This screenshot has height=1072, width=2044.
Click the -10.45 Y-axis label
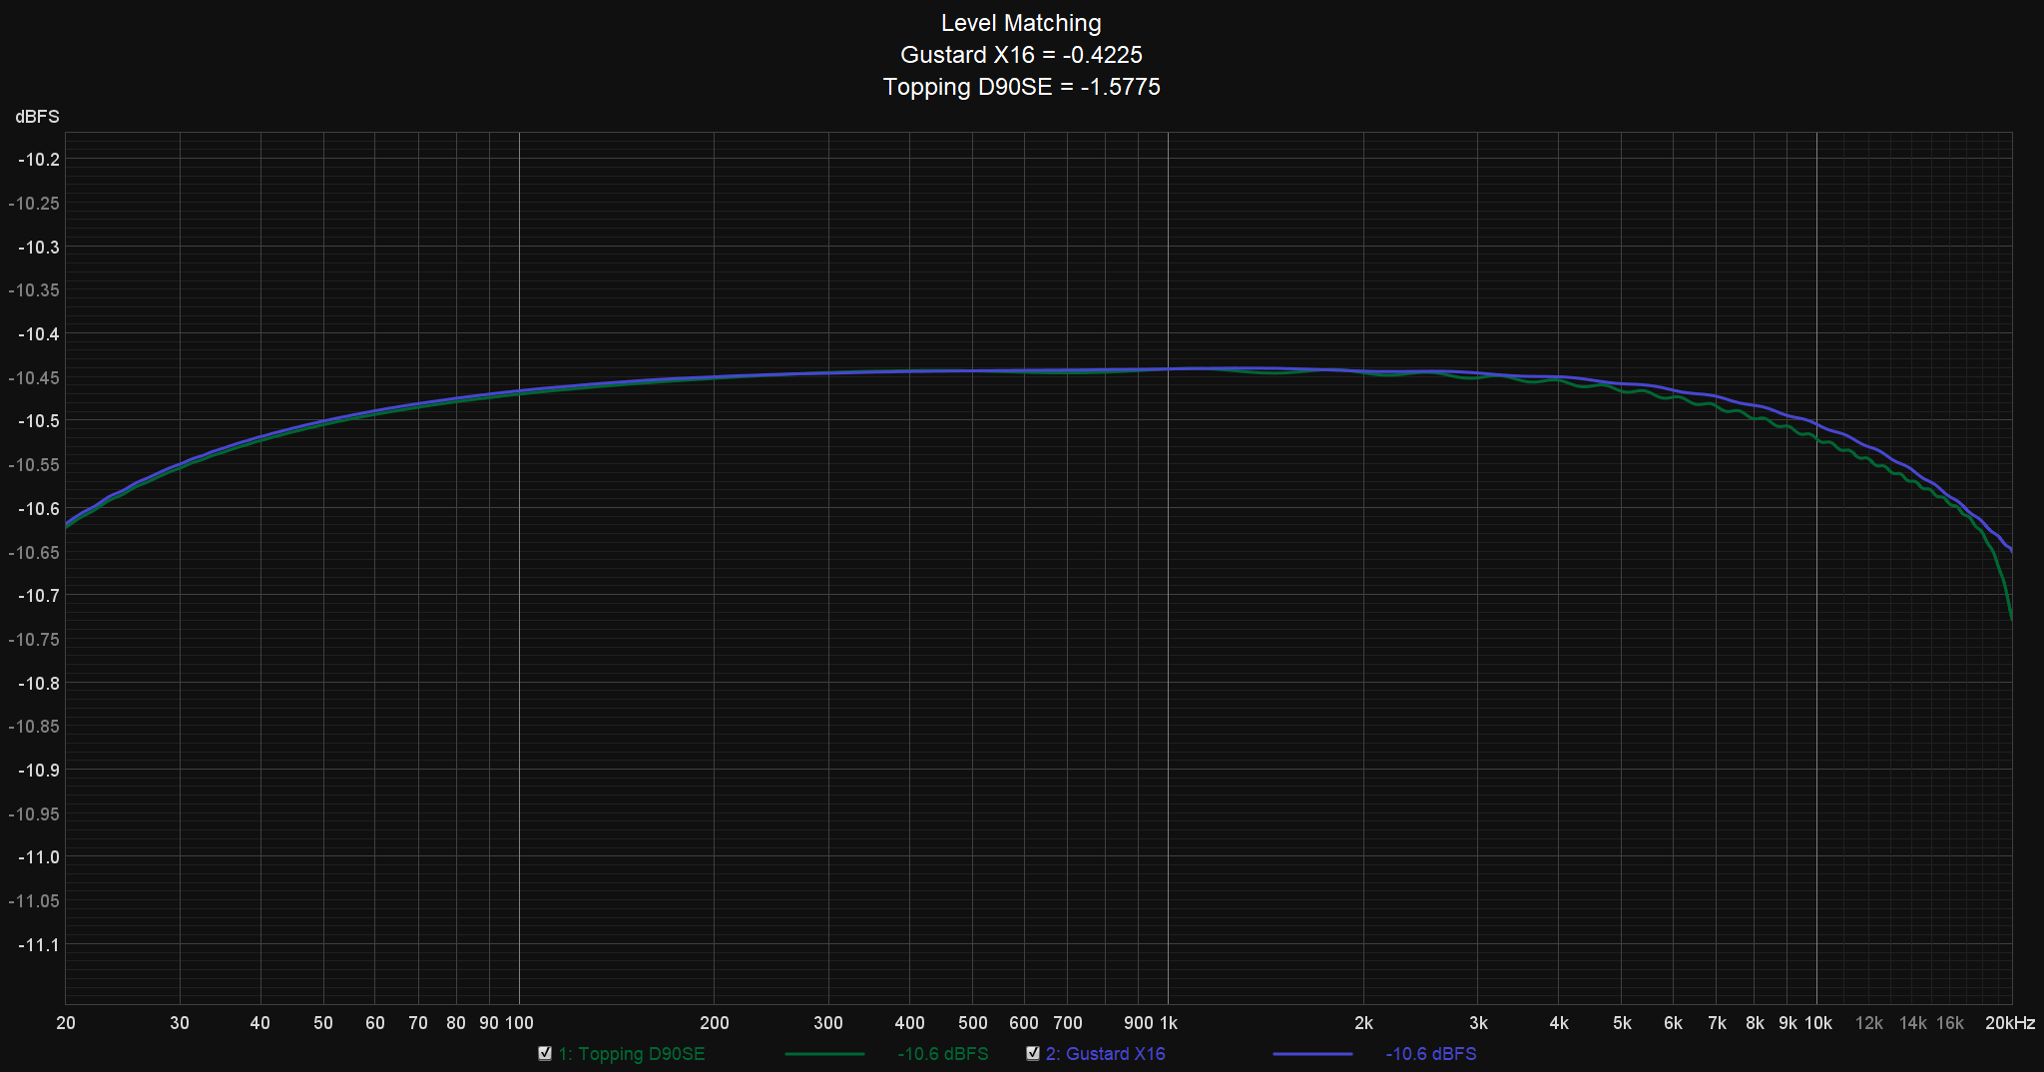click(x=34, y=378)
